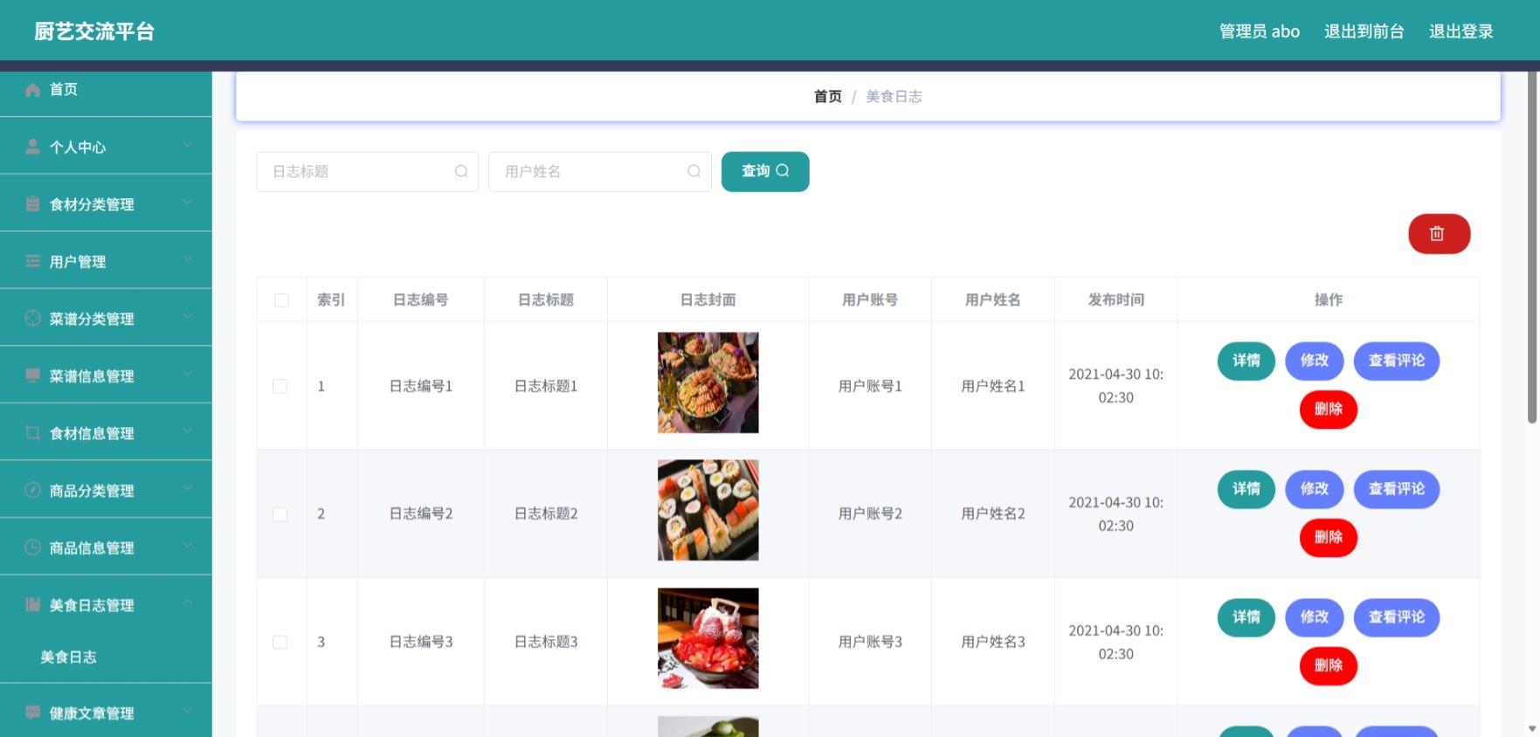Viewport: 1540px width, 737px height.
Task: Expand the 食材信息管理 chevron
Action: 188,431
